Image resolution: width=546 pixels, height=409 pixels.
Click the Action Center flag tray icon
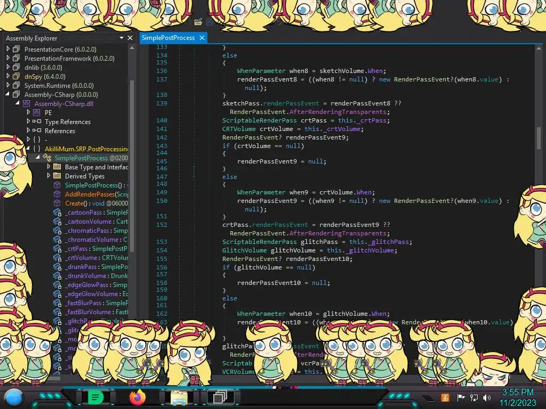coord(461,397)
